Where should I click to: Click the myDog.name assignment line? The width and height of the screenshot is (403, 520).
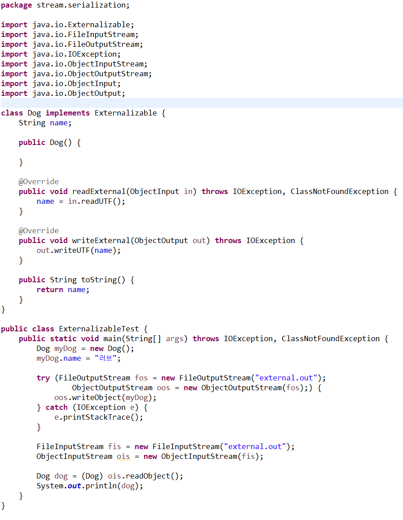[x=78, y=359]
